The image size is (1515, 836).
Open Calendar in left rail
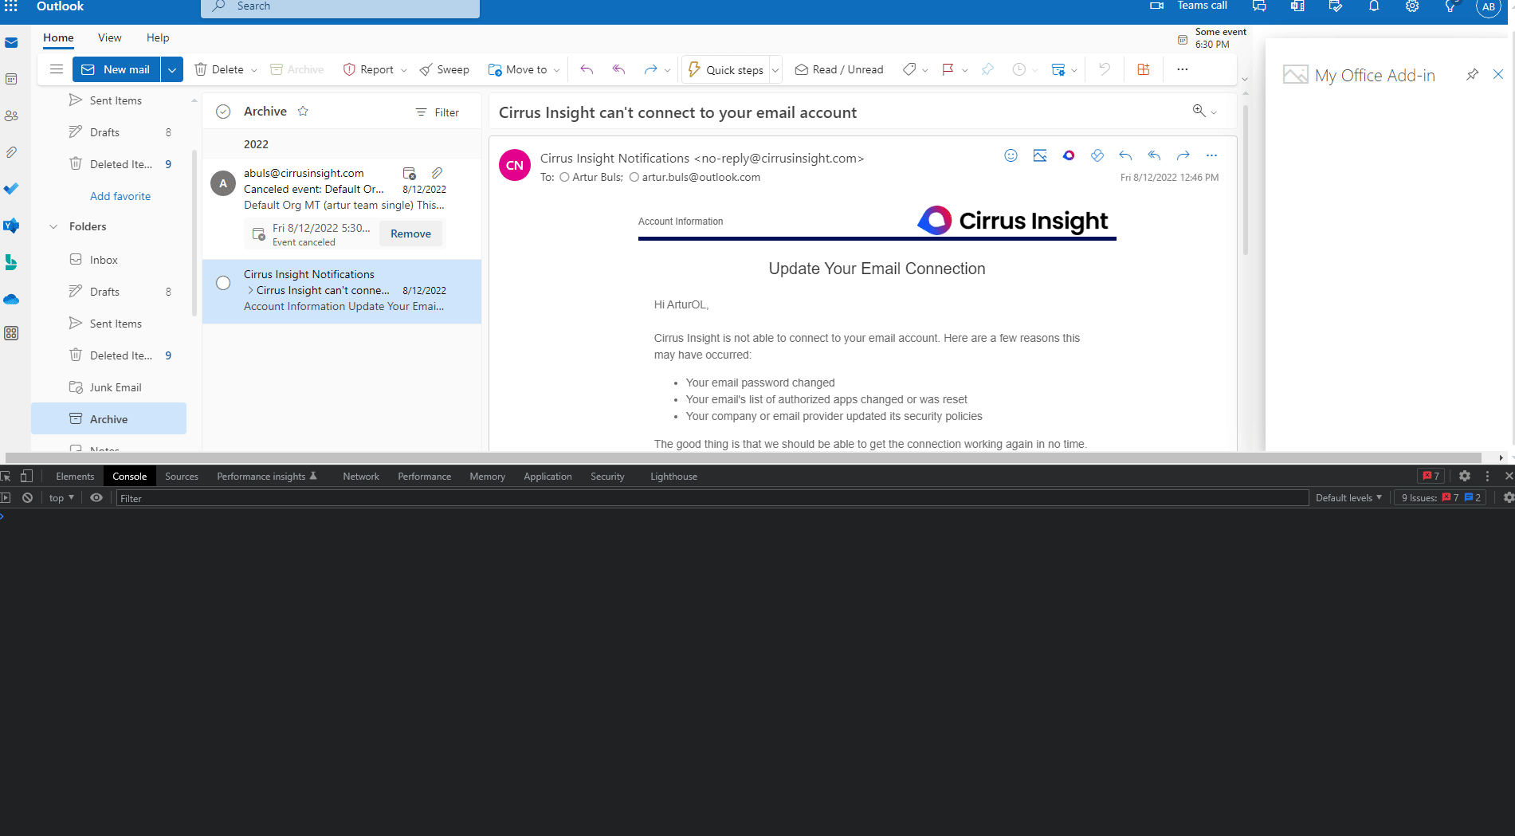coord(11,79)
